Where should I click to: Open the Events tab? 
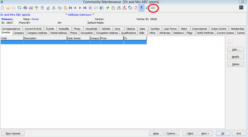(50, 29)
